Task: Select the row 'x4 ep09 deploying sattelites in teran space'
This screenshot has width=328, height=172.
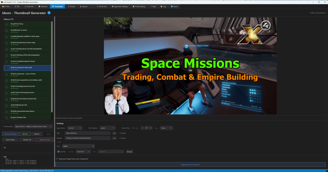Action: [x=27, y=37]
